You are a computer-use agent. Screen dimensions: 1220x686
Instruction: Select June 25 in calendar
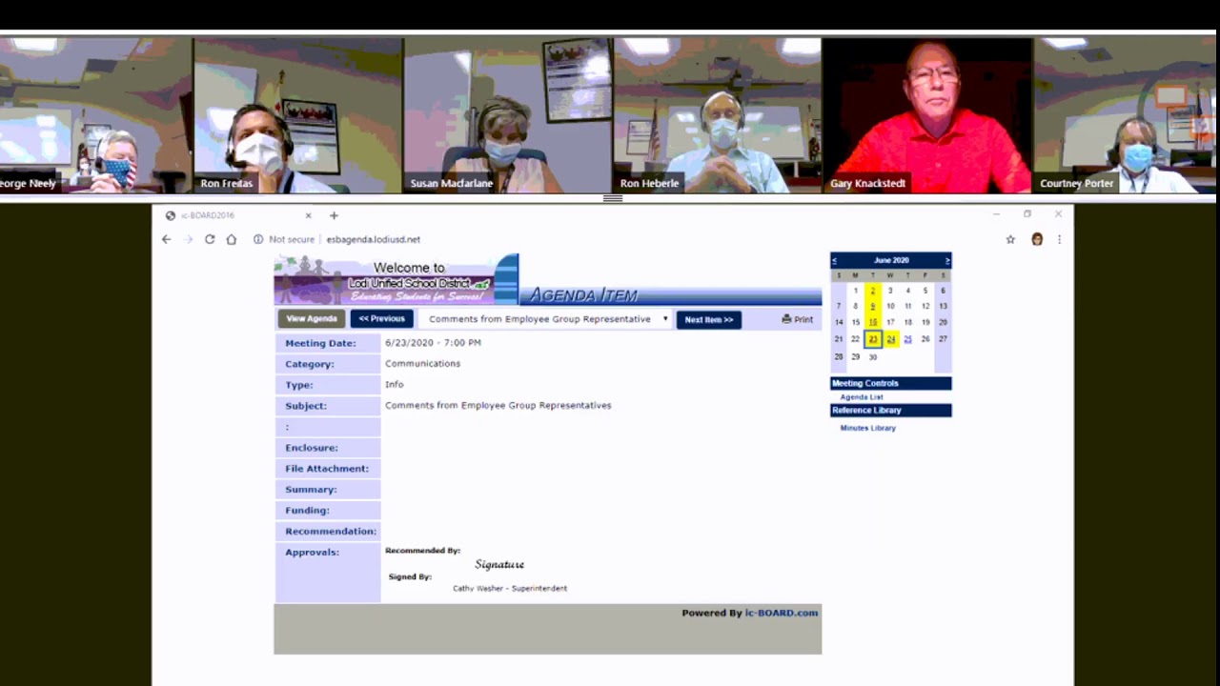[907, 339]
